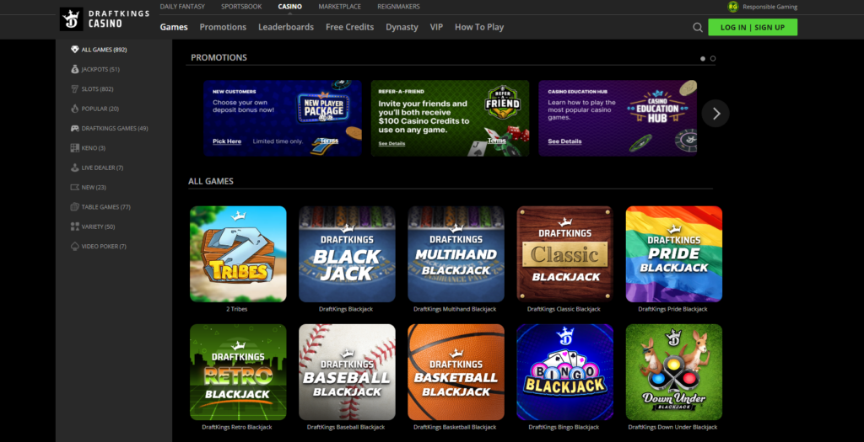The height and width of the screenshot is (442, 864).
Task: Open the Baseball Blackjack game tile
Action: (347, 372)
